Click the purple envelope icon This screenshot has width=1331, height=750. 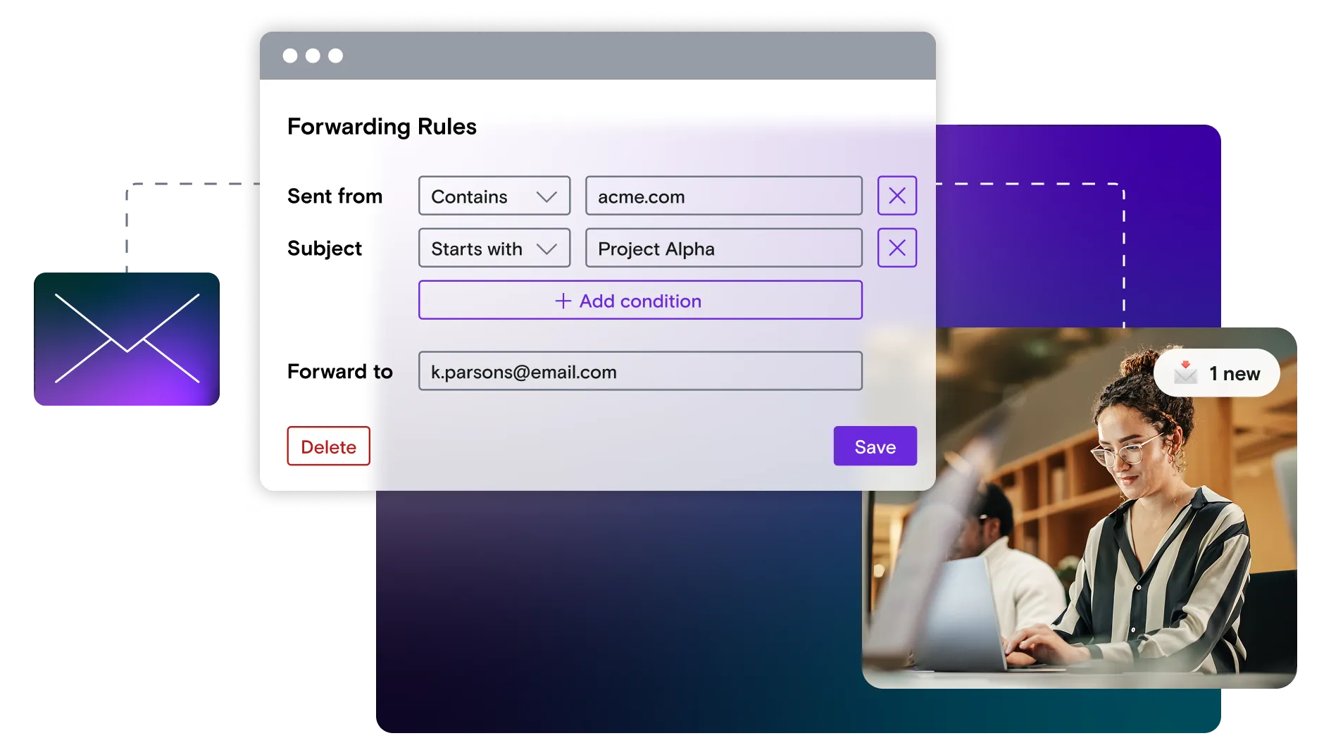[x=127, y=338]
